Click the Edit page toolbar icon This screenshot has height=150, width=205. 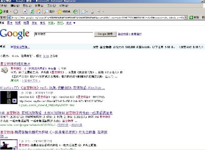tap(99, 11)
